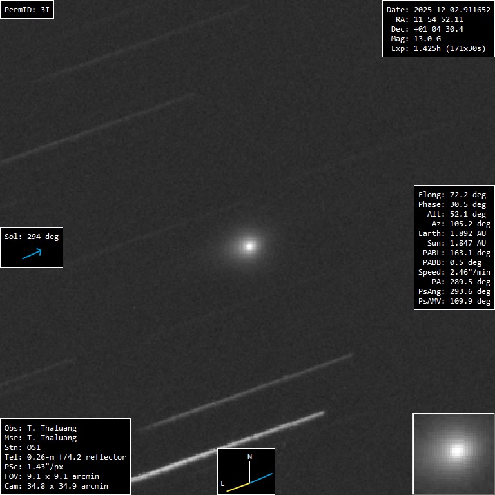Click the yellow line in the compass
Screen dimensions: 495x495
pyautogui.click(x=237, y=487)
